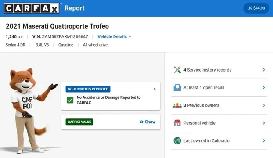Click the previous owners people icon
The image size is (273, 158).
177,105
